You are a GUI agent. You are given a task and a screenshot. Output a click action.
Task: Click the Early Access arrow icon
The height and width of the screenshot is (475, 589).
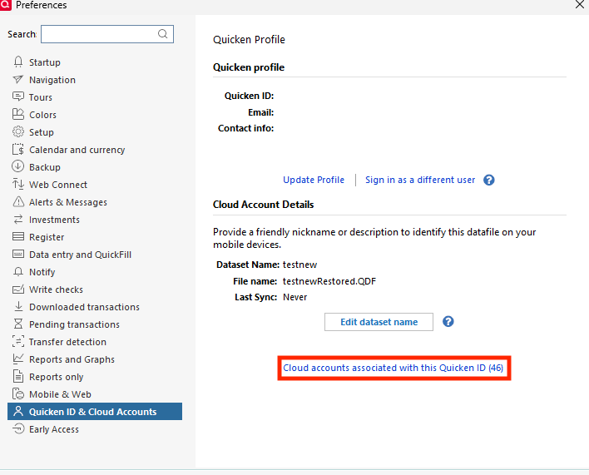[18, 428]
